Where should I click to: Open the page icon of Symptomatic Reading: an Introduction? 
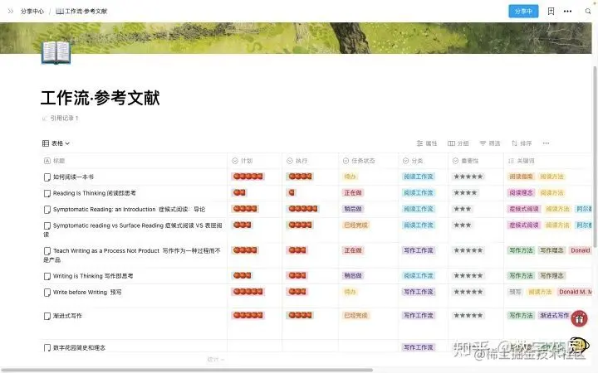pyautogui.click(x=47, y=210)
